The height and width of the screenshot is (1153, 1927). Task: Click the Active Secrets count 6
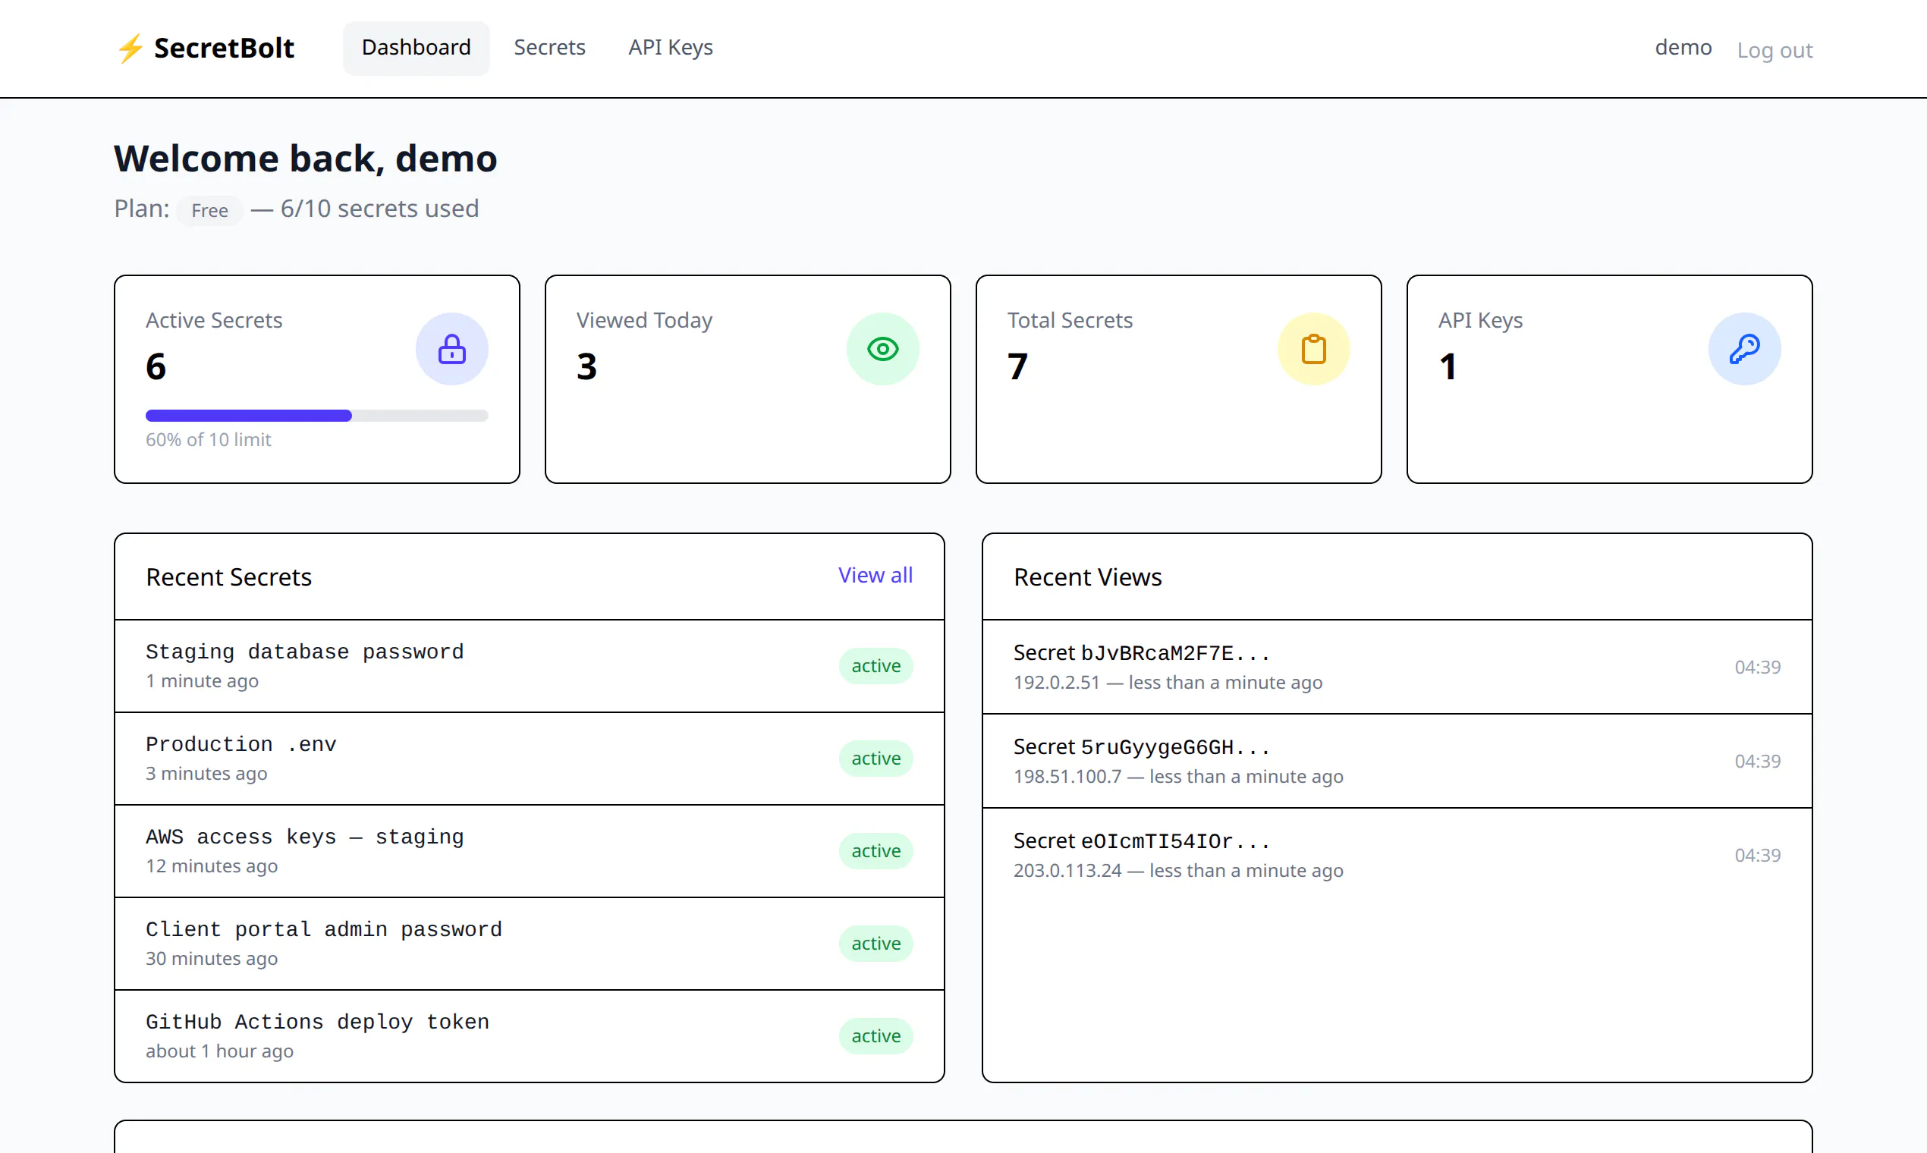click(156, 366)
